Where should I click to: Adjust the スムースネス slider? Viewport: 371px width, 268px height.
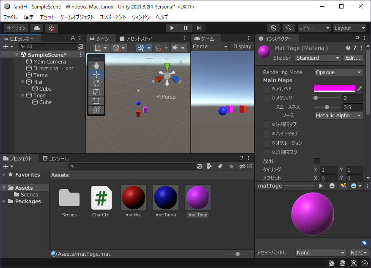(x=327, y=107)
